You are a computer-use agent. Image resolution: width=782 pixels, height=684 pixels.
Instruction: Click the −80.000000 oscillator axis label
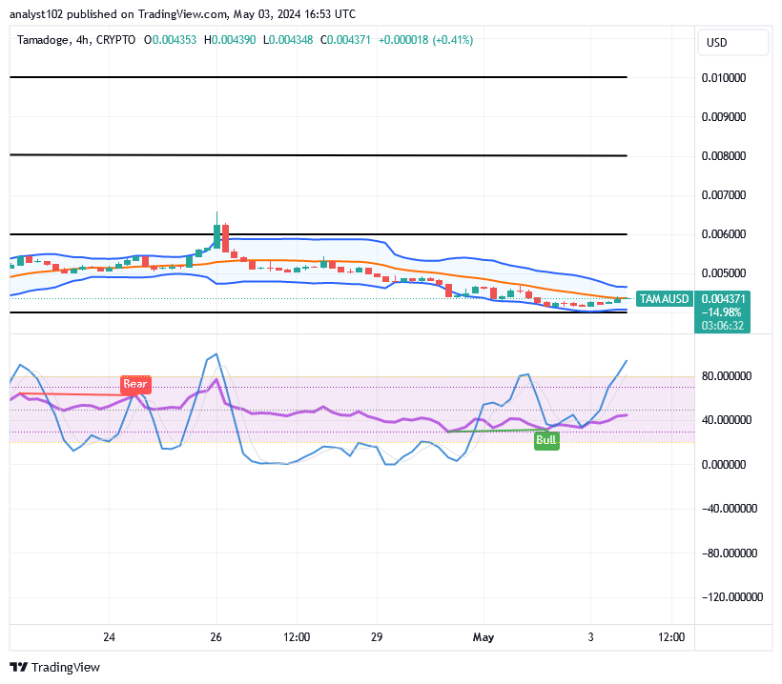click(x=730, y=553)
